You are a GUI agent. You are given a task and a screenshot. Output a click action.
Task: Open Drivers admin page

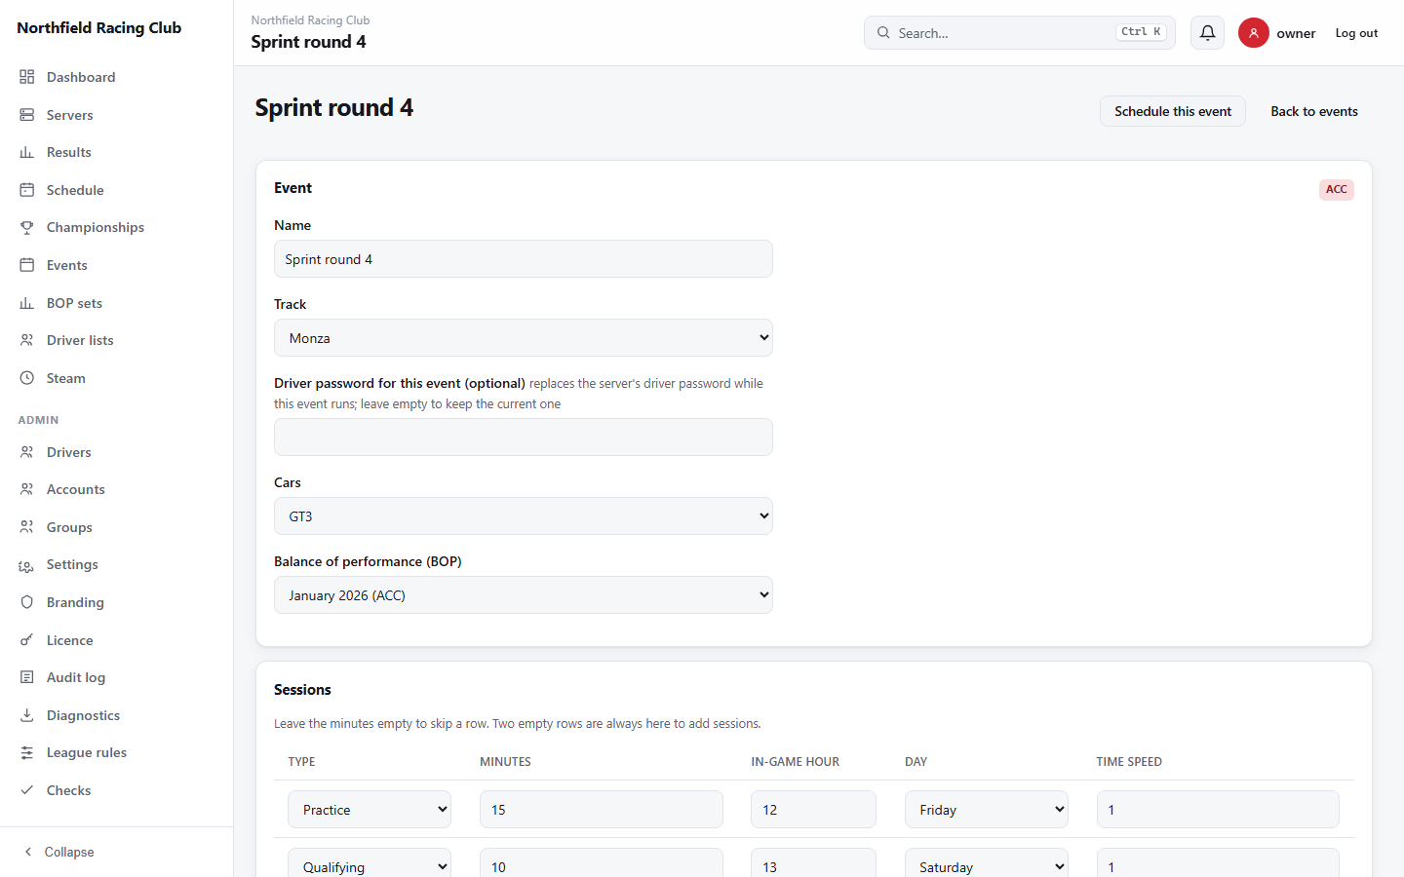tap(116, 452)
